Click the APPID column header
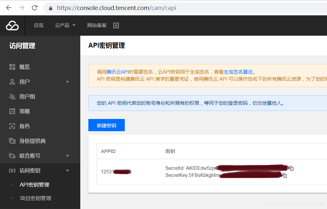327x209 pixels. [108, 151]
